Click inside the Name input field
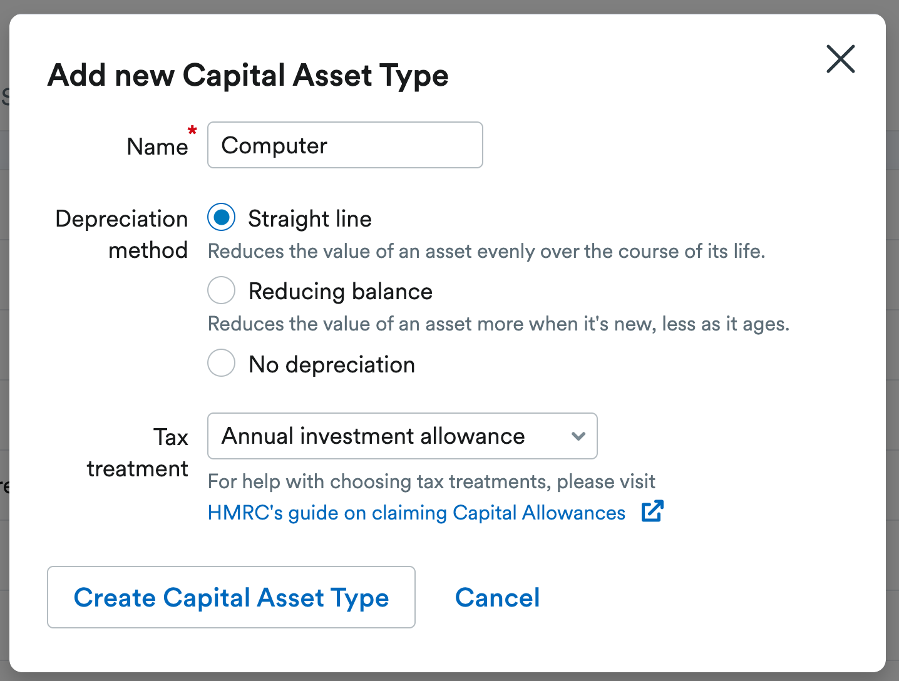The width and height of the screenshot is (899, 681). click(x=344, y=145)
